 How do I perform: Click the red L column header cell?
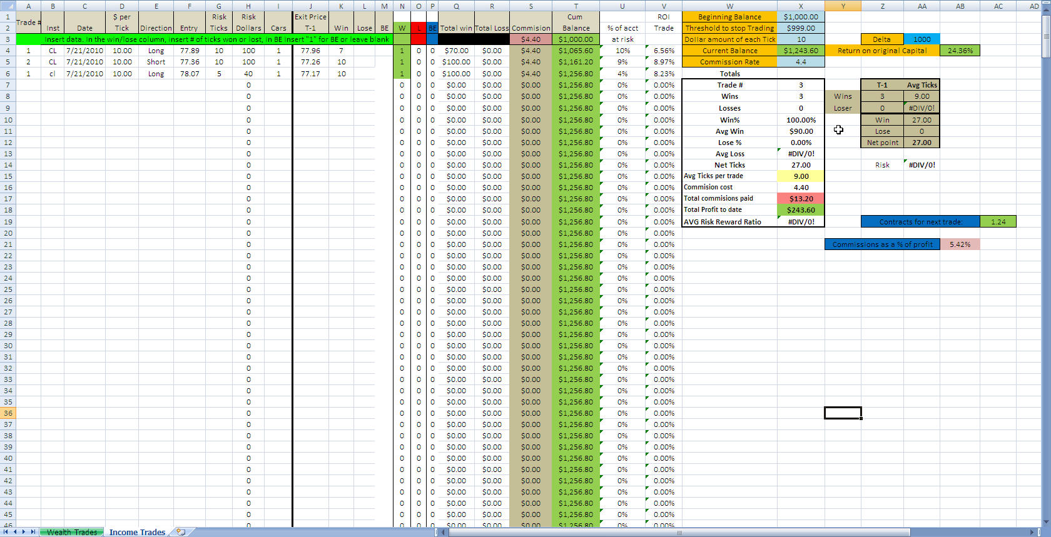[x=418, y=28]
